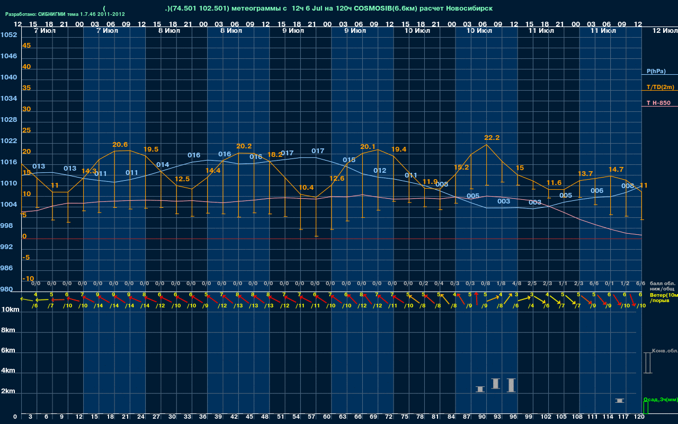This screenshot has height=424, width=678.
Task: Click the 14.7 temperature label
Action: click(616, 169)
